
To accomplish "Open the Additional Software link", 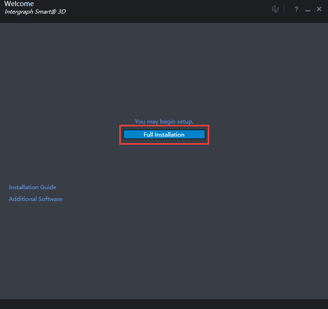I will [36, 199].
